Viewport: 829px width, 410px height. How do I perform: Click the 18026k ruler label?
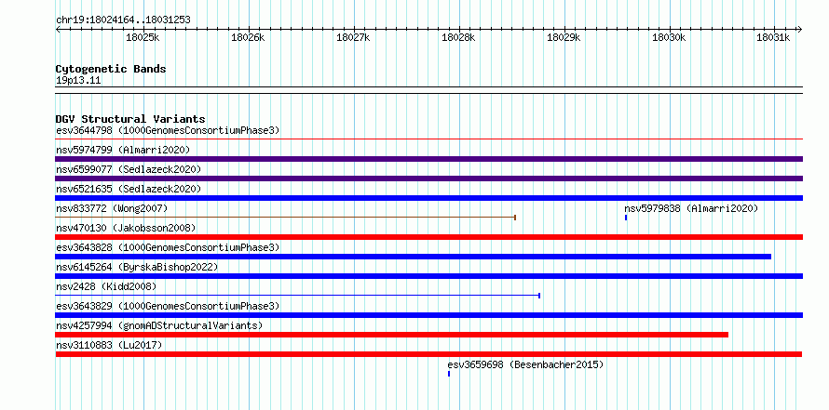click(248, 37)
